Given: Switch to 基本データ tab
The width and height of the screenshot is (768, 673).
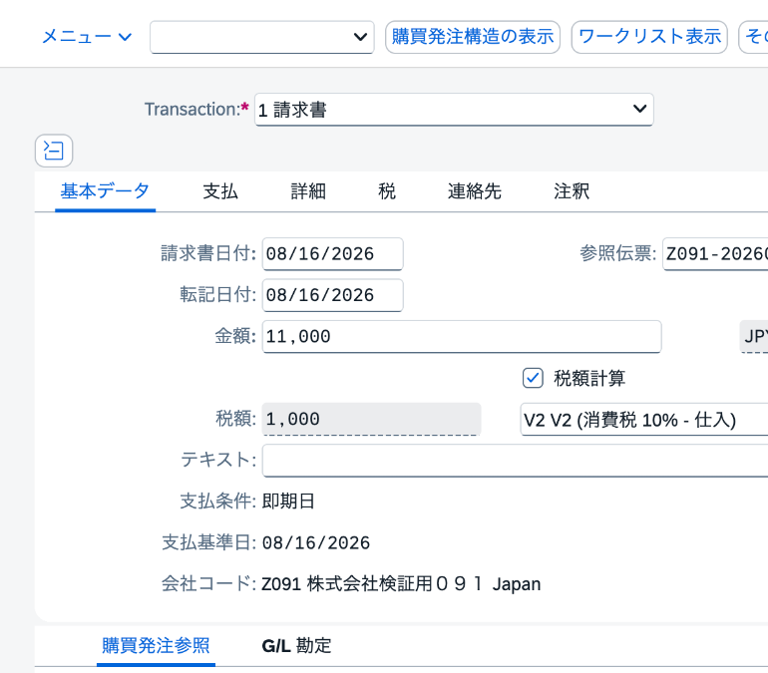Looking at the screenshot, I should 105,191.
